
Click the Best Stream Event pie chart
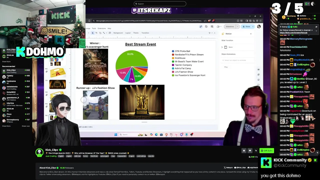tap(132, 66)
